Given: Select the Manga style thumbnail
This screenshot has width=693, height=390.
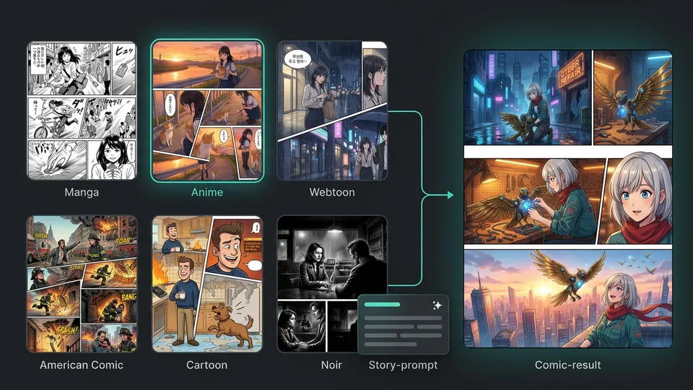Looking at the screenshot, I should (82, 110).
